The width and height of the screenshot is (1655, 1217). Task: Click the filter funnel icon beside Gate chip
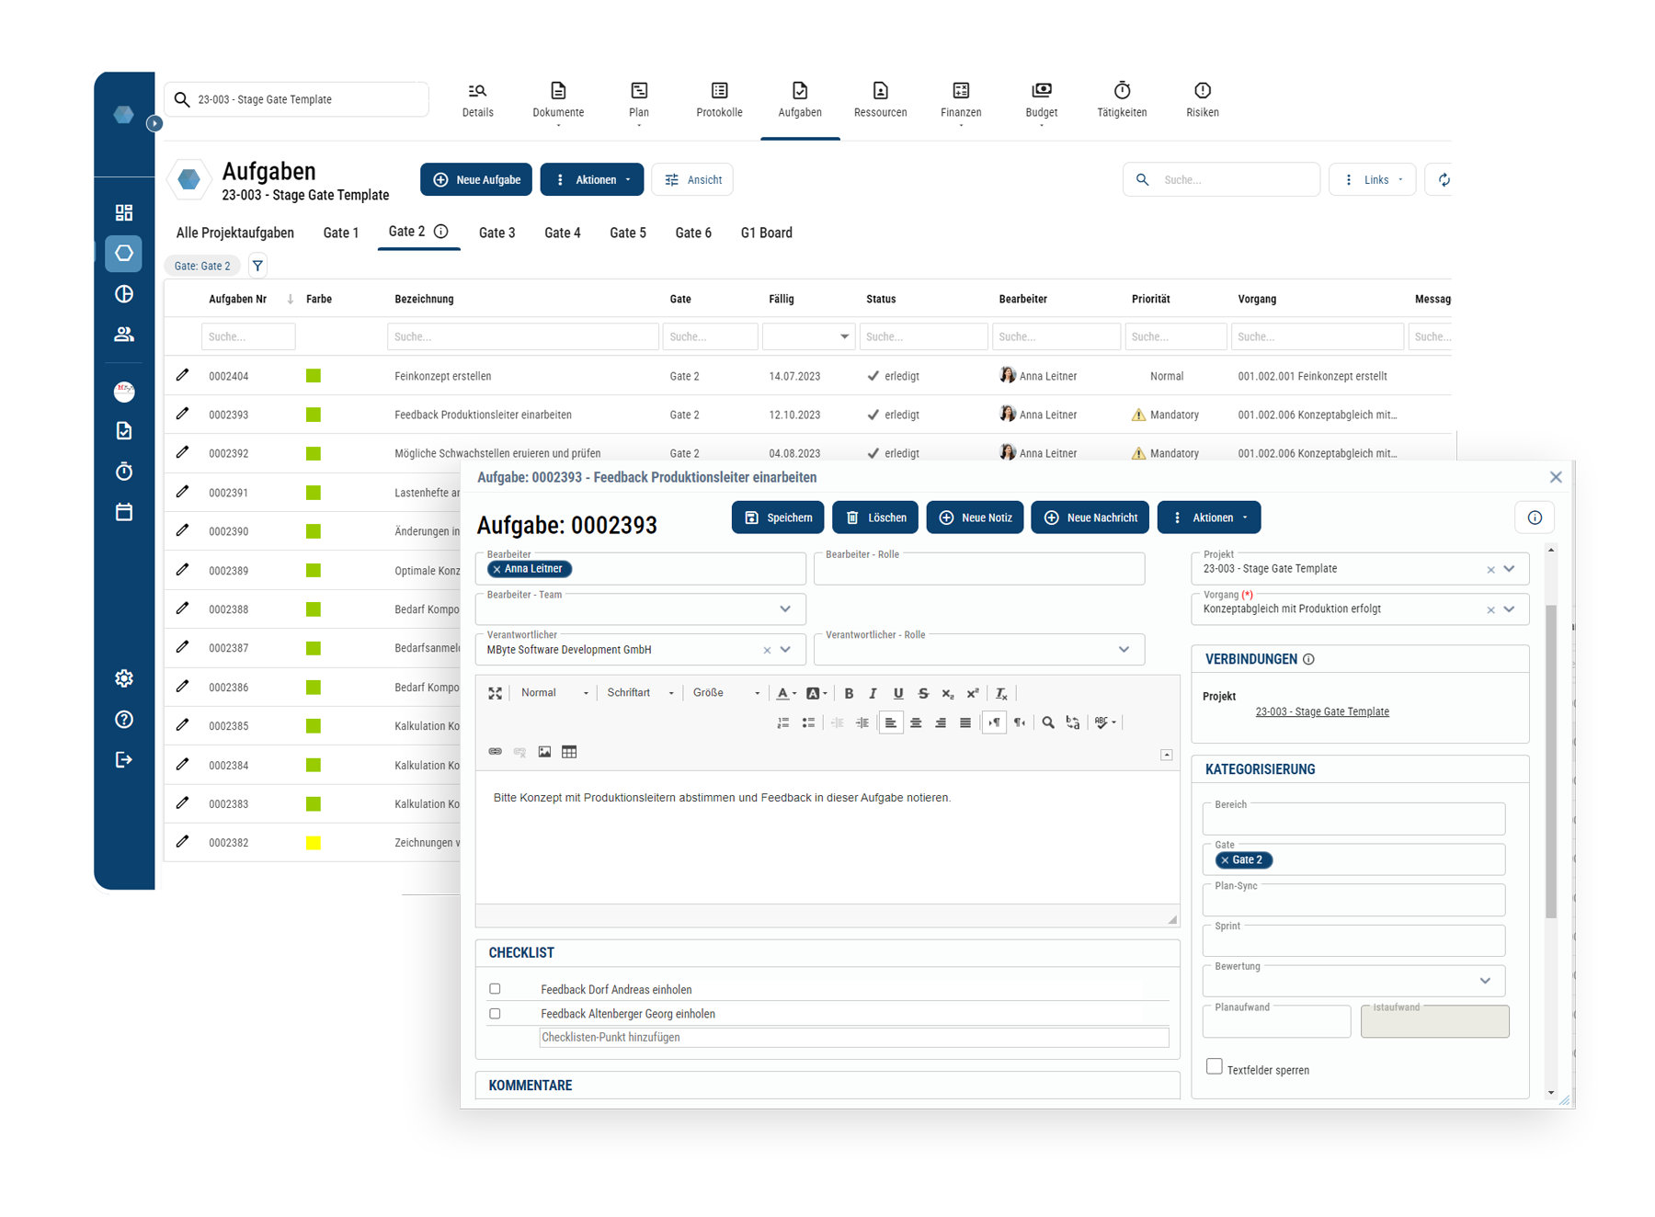[x=257, y=266]
